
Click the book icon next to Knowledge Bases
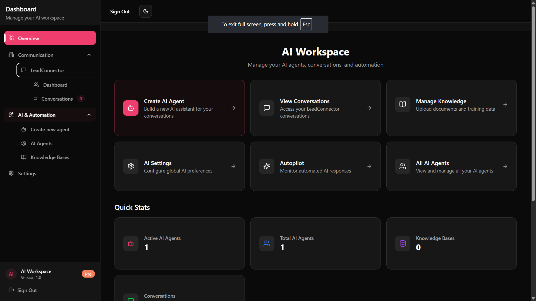coord(24,157)
